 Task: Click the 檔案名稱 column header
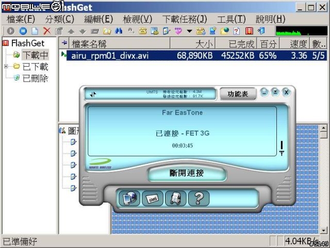tap(119, 44)
